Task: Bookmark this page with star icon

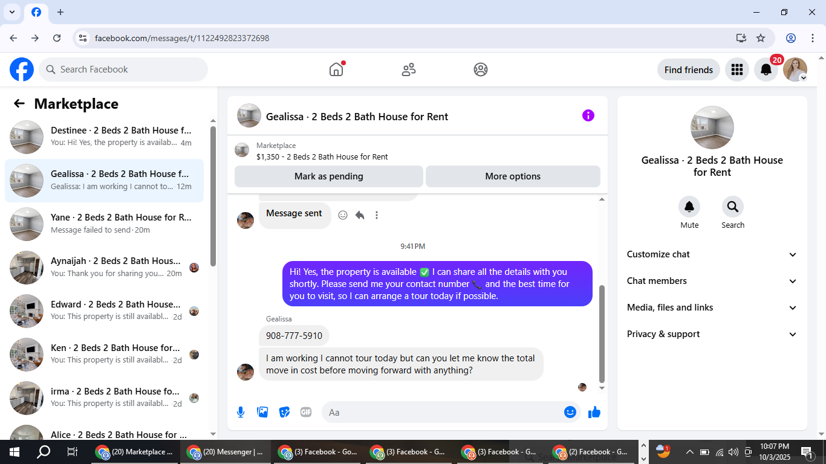Action: [761, 38]
